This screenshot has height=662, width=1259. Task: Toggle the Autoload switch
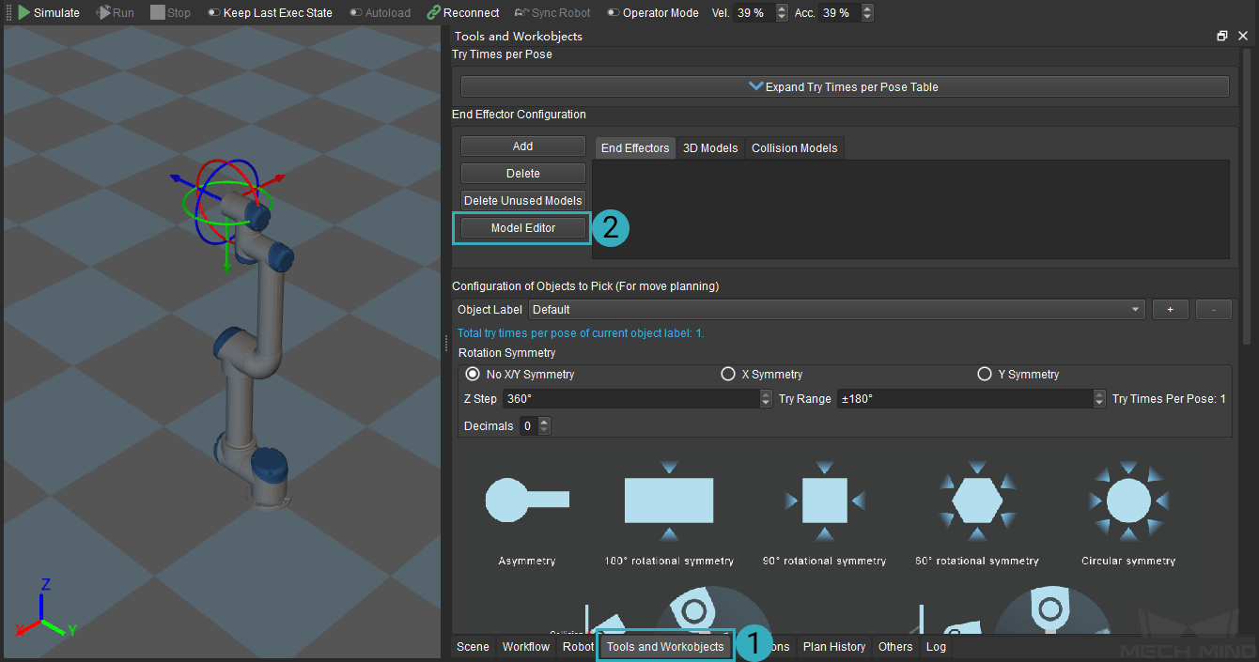click(x=381, y=13)
